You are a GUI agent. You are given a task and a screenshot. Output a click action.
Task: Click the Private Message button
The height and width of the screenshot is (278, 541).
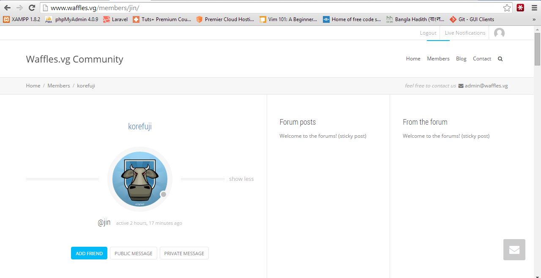(x=184, y=253)
